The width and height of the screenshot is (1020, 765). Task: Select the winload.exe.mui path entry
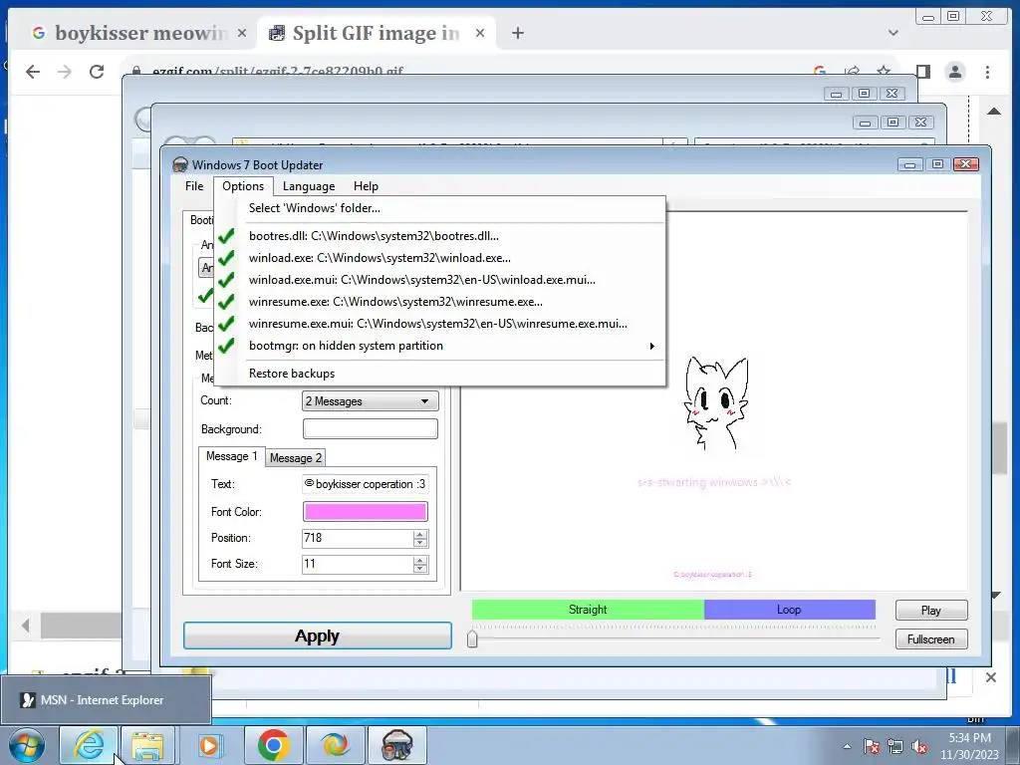439,280
